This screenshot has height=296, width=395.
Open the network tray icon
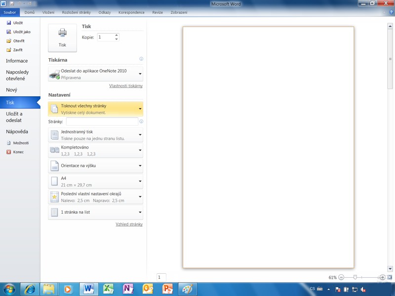click(355, 290)
